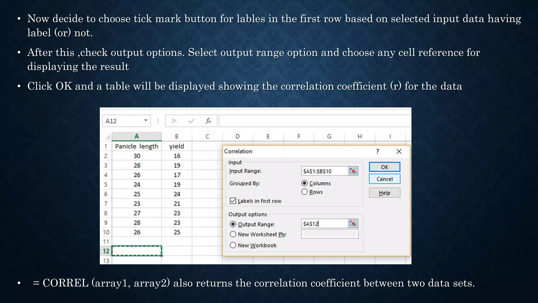
Task: Select the Rows radio button
Action: tap(304, 192)
